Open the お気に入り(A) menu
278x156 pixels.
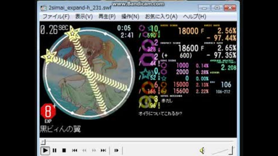(161, 17)
